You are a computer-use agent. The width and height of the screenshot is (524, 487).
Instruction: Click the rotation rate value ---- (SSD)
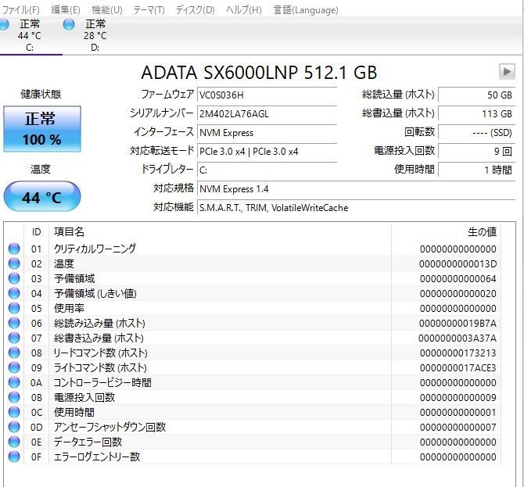tap(476, 133)
